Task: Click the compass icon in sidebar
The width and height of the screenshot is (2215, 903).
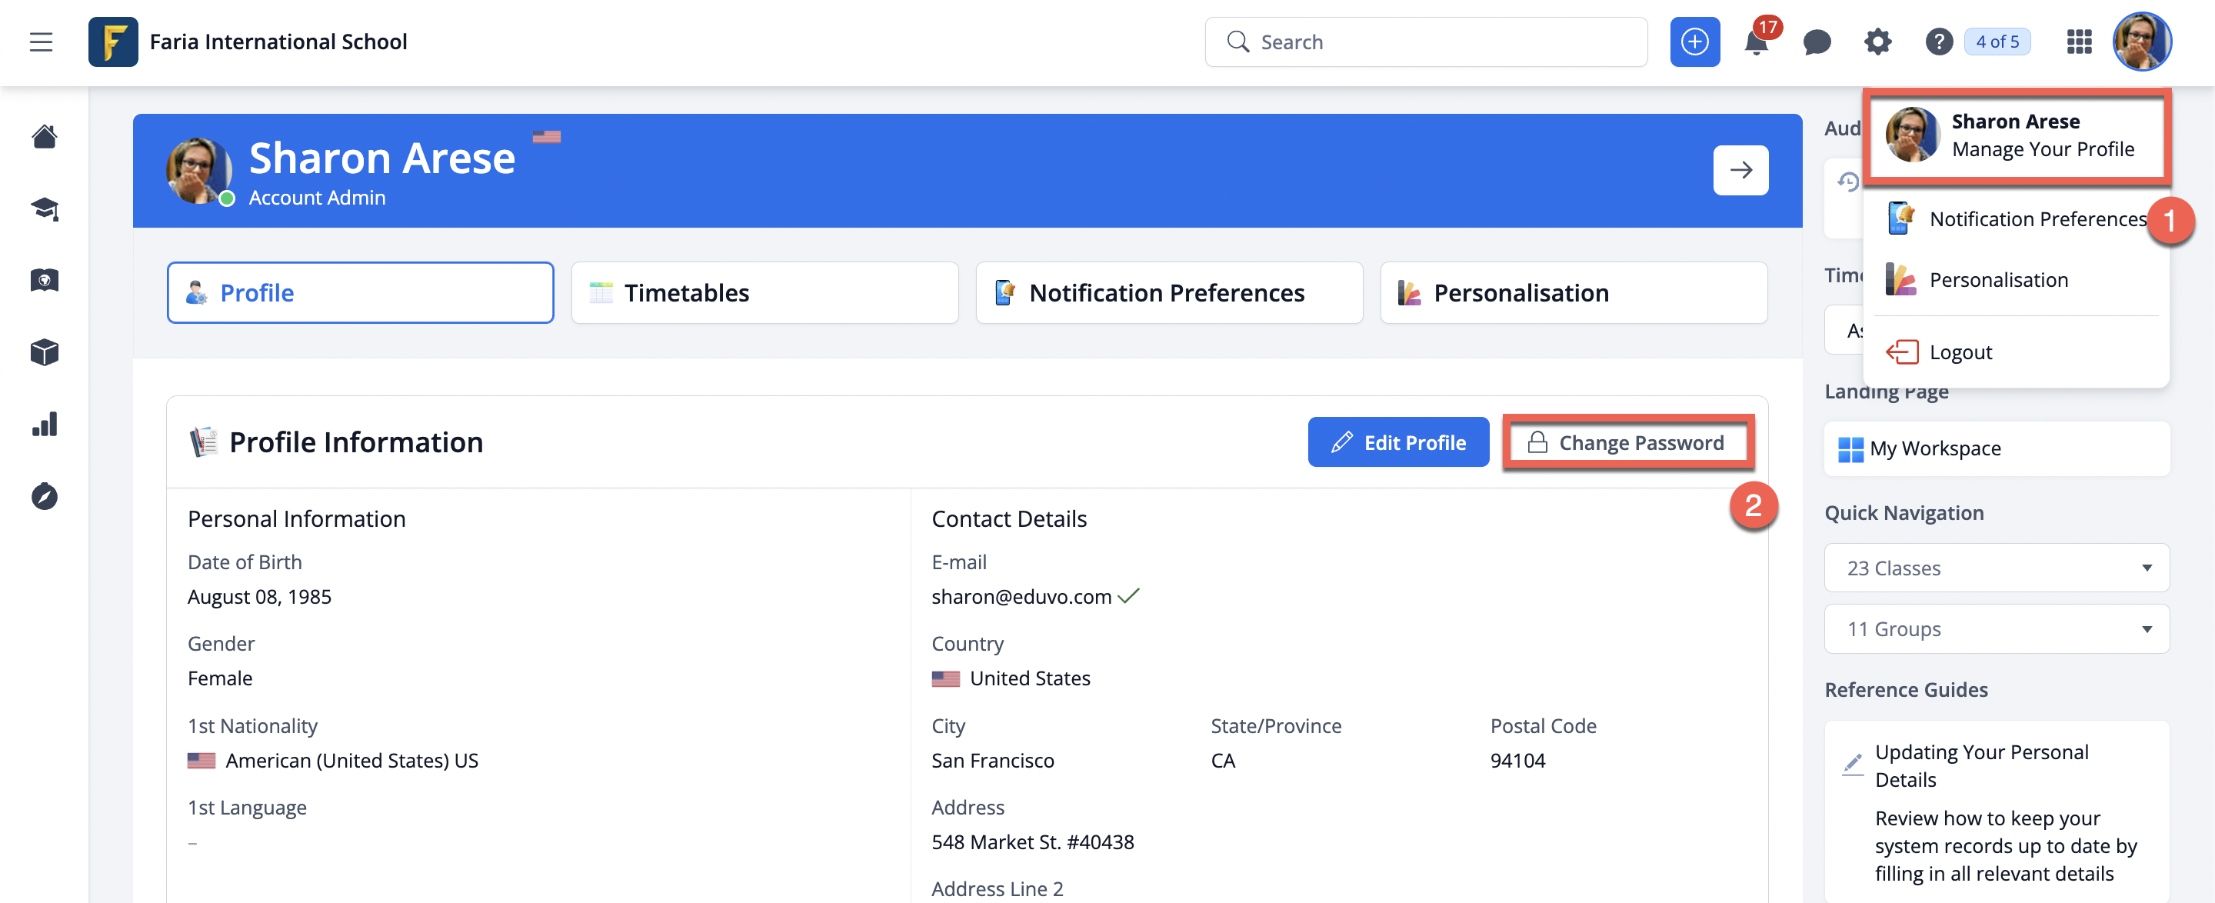Action: click(45, 496)
